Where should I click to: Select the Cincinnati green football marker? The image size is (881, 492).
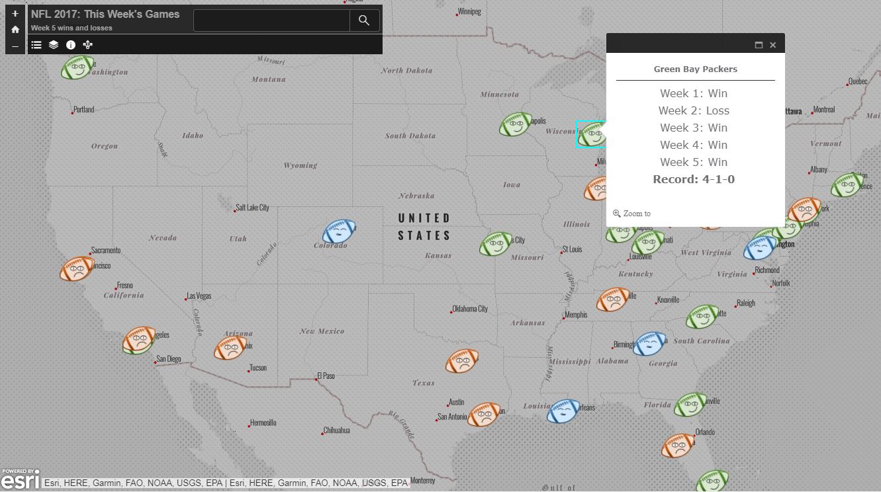point(648,243)
